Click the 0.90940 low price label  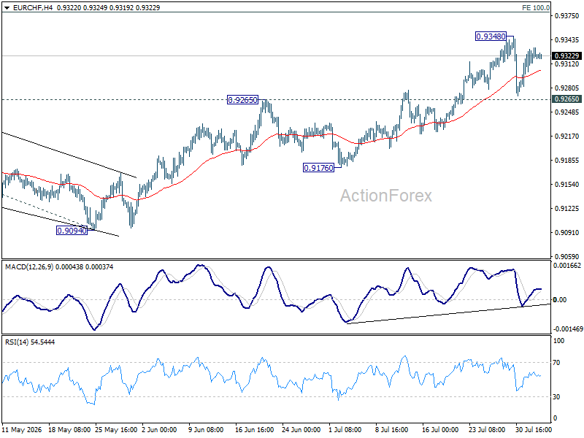tap(72, 231)
